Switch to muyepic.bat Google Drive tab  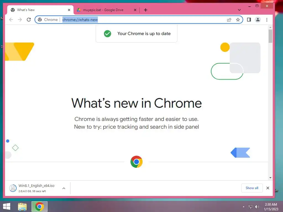[106, 10]
